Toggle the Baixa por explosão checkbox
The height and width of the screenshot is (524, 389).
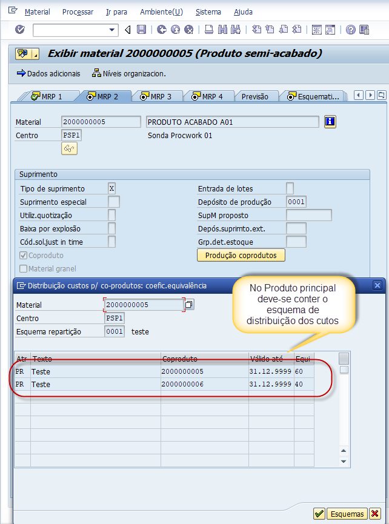111,228
